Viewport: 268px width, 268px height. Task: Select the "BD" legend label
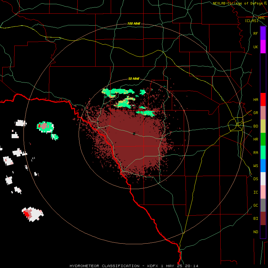tap(255, 126)
